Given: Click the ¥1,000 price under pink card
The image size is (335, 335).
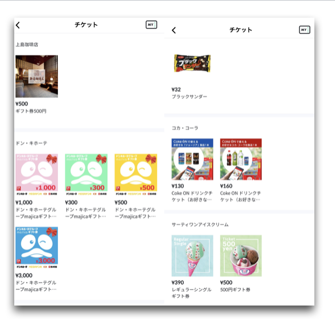Looking at the screenshot, I should (x=24, y=202).
